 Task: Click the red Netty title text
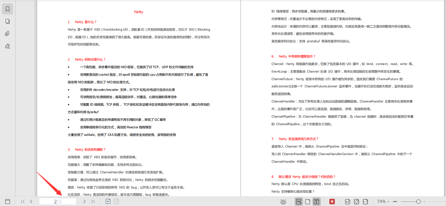(139, 12)
